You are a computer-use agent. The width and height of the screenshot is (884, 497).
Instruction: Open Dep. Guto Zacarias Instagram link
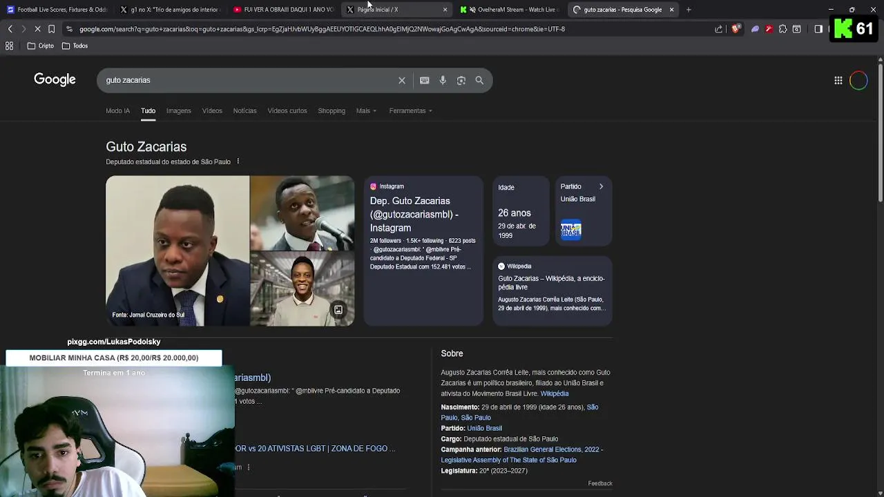click(414, 214)
